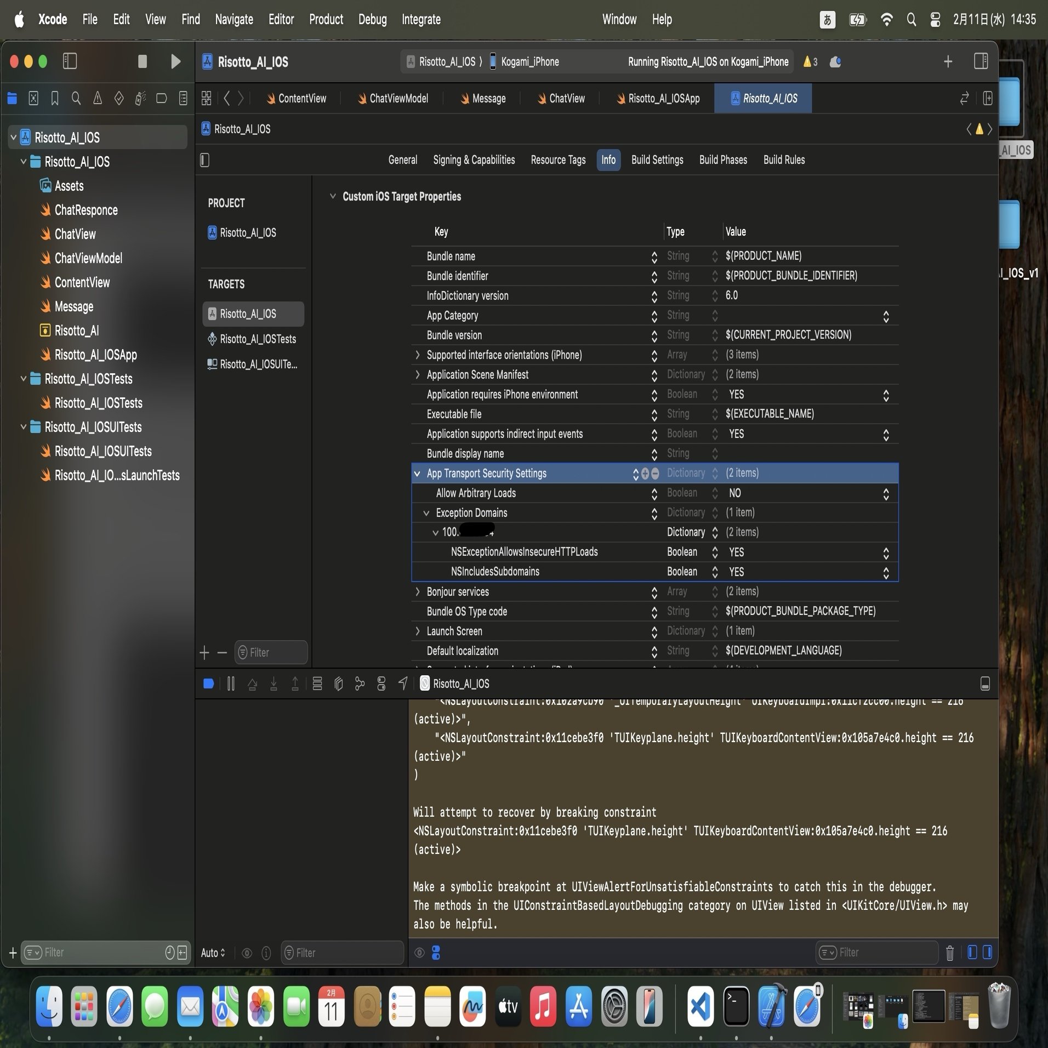The width and height of the screenshot is (1048, 1048).
Task: Toggle the inspector panel on the right
Action: [981, 61]
